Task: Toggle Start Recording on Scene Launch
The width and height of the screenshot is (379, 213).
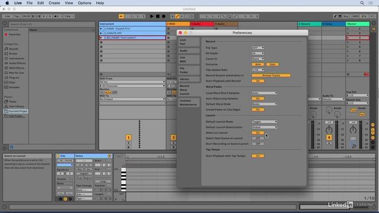Action: pyautogui.click(x=258, y=144)
